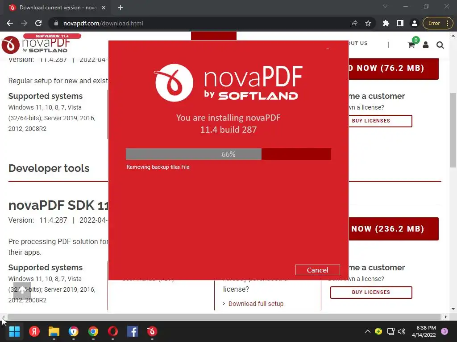Click the New Version: 11.4 badge
This screenshot has width=457, height=342.
(52, 36)
